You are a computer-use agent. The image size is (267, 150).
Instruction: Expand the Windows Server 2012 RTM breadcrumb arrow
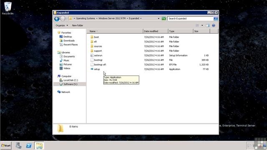pyautogui.click(x=127, y=18)
